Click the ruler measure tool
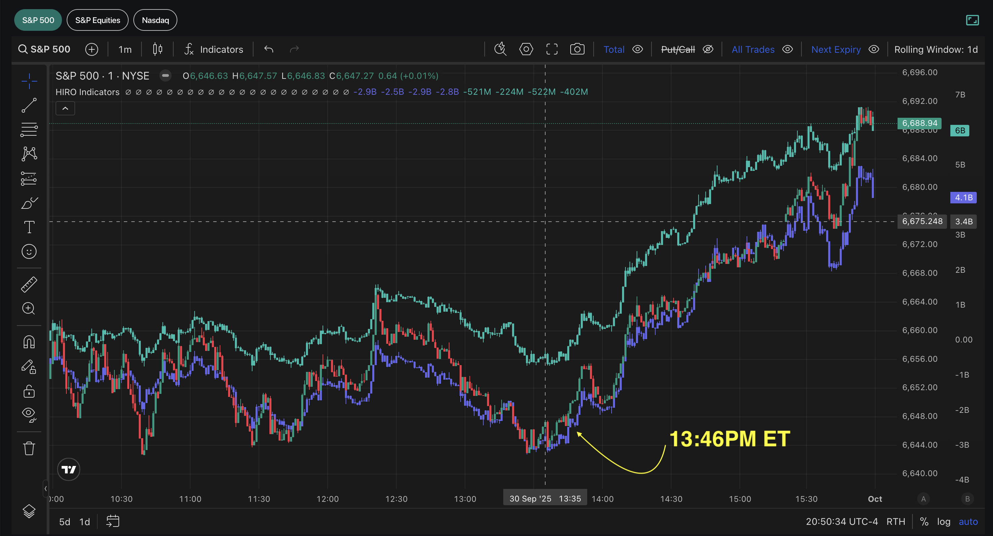Screen dimensions: 993x536 tap(29, 284)
